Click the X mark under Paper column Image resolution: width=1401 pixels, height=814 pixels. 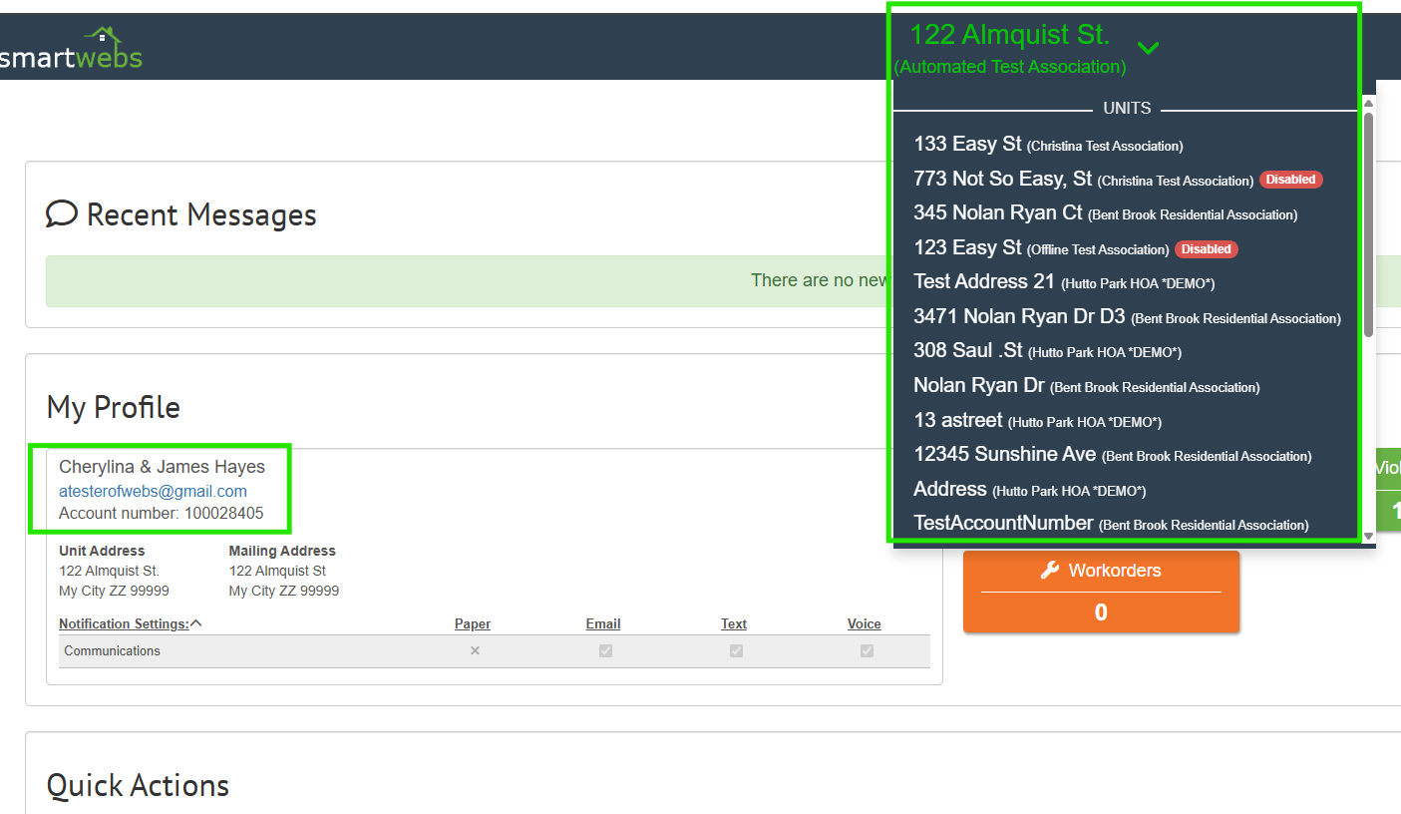tap(475, 650)
